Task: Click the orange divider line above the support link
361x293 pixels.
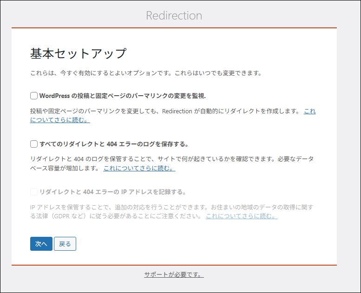Action: pos(174,265)
